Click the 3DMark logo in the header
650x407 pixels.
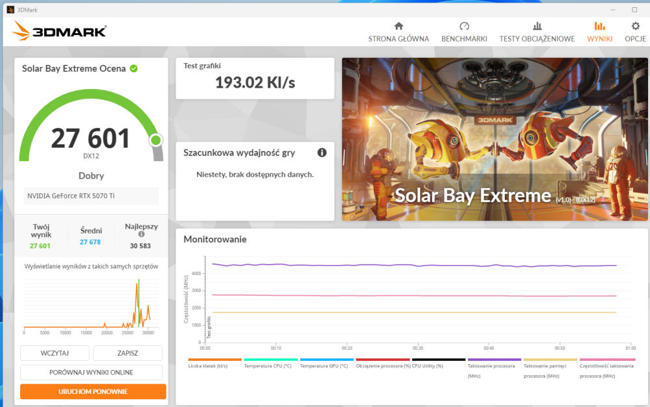coord(59,31)
